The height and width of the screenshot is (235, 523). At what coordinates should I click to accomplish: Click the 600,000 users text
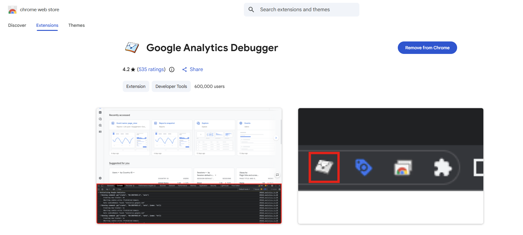[210, 86]
